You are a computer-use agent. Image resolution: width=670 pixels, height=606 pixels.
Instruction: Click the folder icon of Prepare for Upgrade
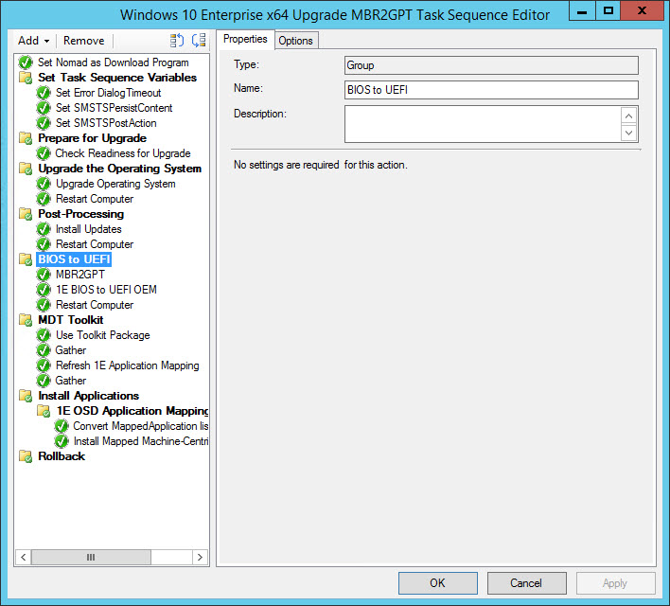(x=26, y=138)
